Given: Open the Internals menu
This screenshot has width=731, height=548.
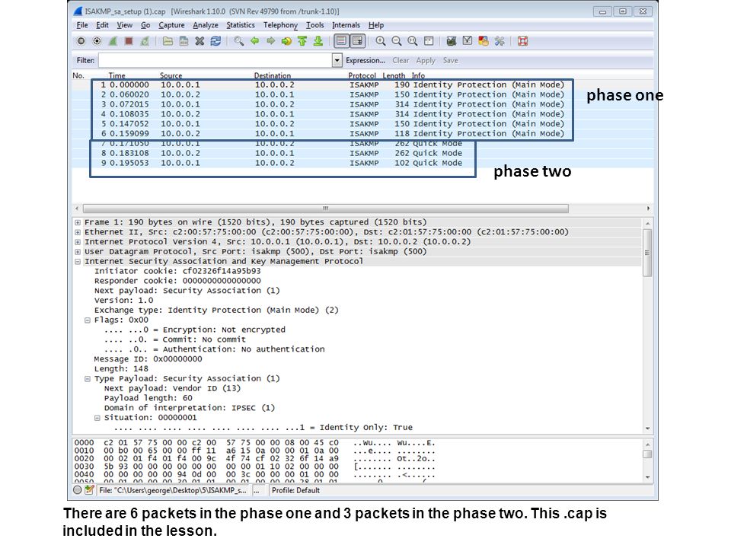Looking at the screenshot, I should pyautogui.click(x=346, y=25).
